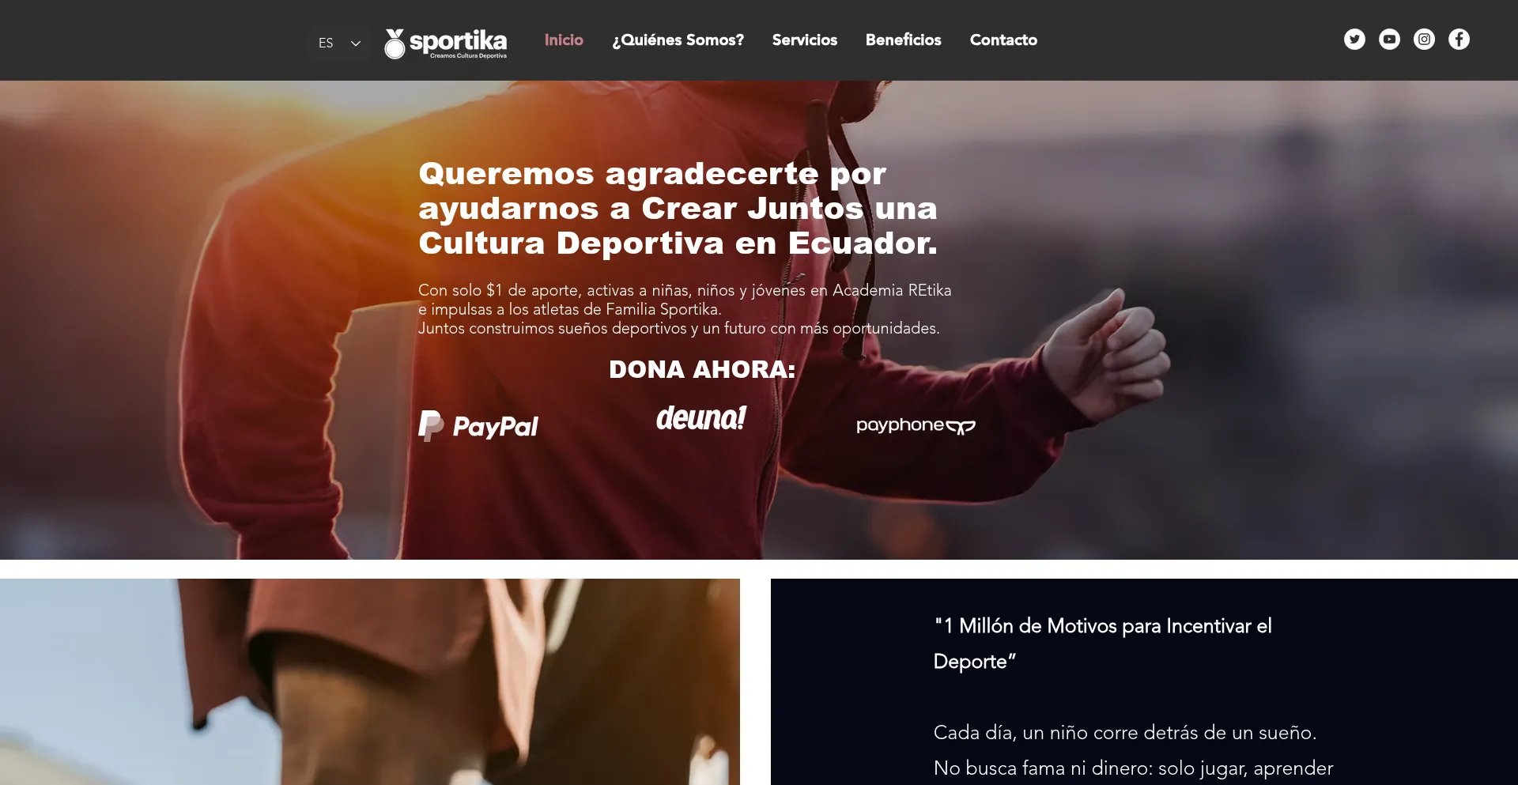Open the Beneficios menu item
This screenshot has height=785, width=1518.
903,40
